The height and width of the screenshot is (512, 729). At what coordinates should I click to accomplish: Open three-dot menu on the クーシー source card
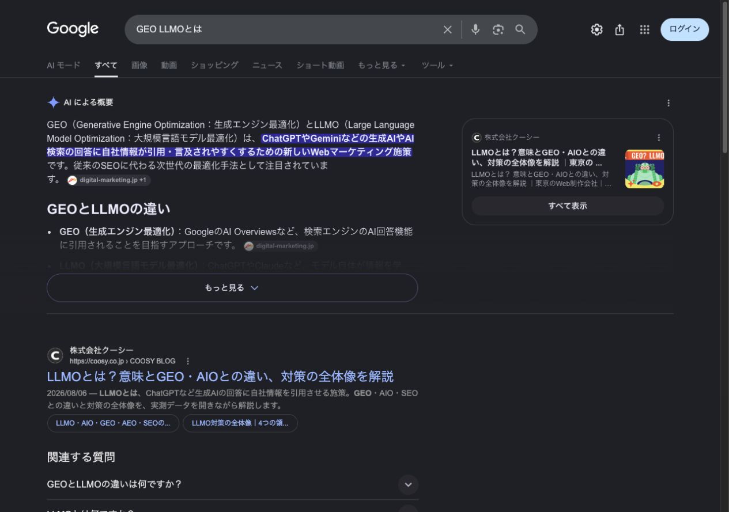[x=659, y=138]
